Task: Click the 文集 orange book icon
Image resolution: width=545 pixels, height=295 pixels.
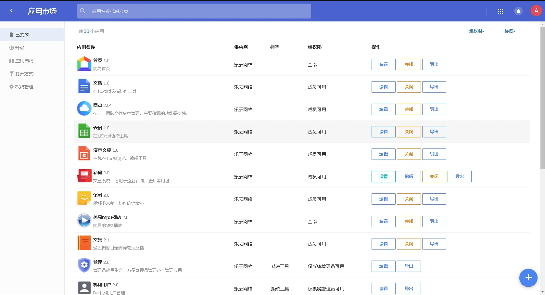Action: (x=84, y=243)
